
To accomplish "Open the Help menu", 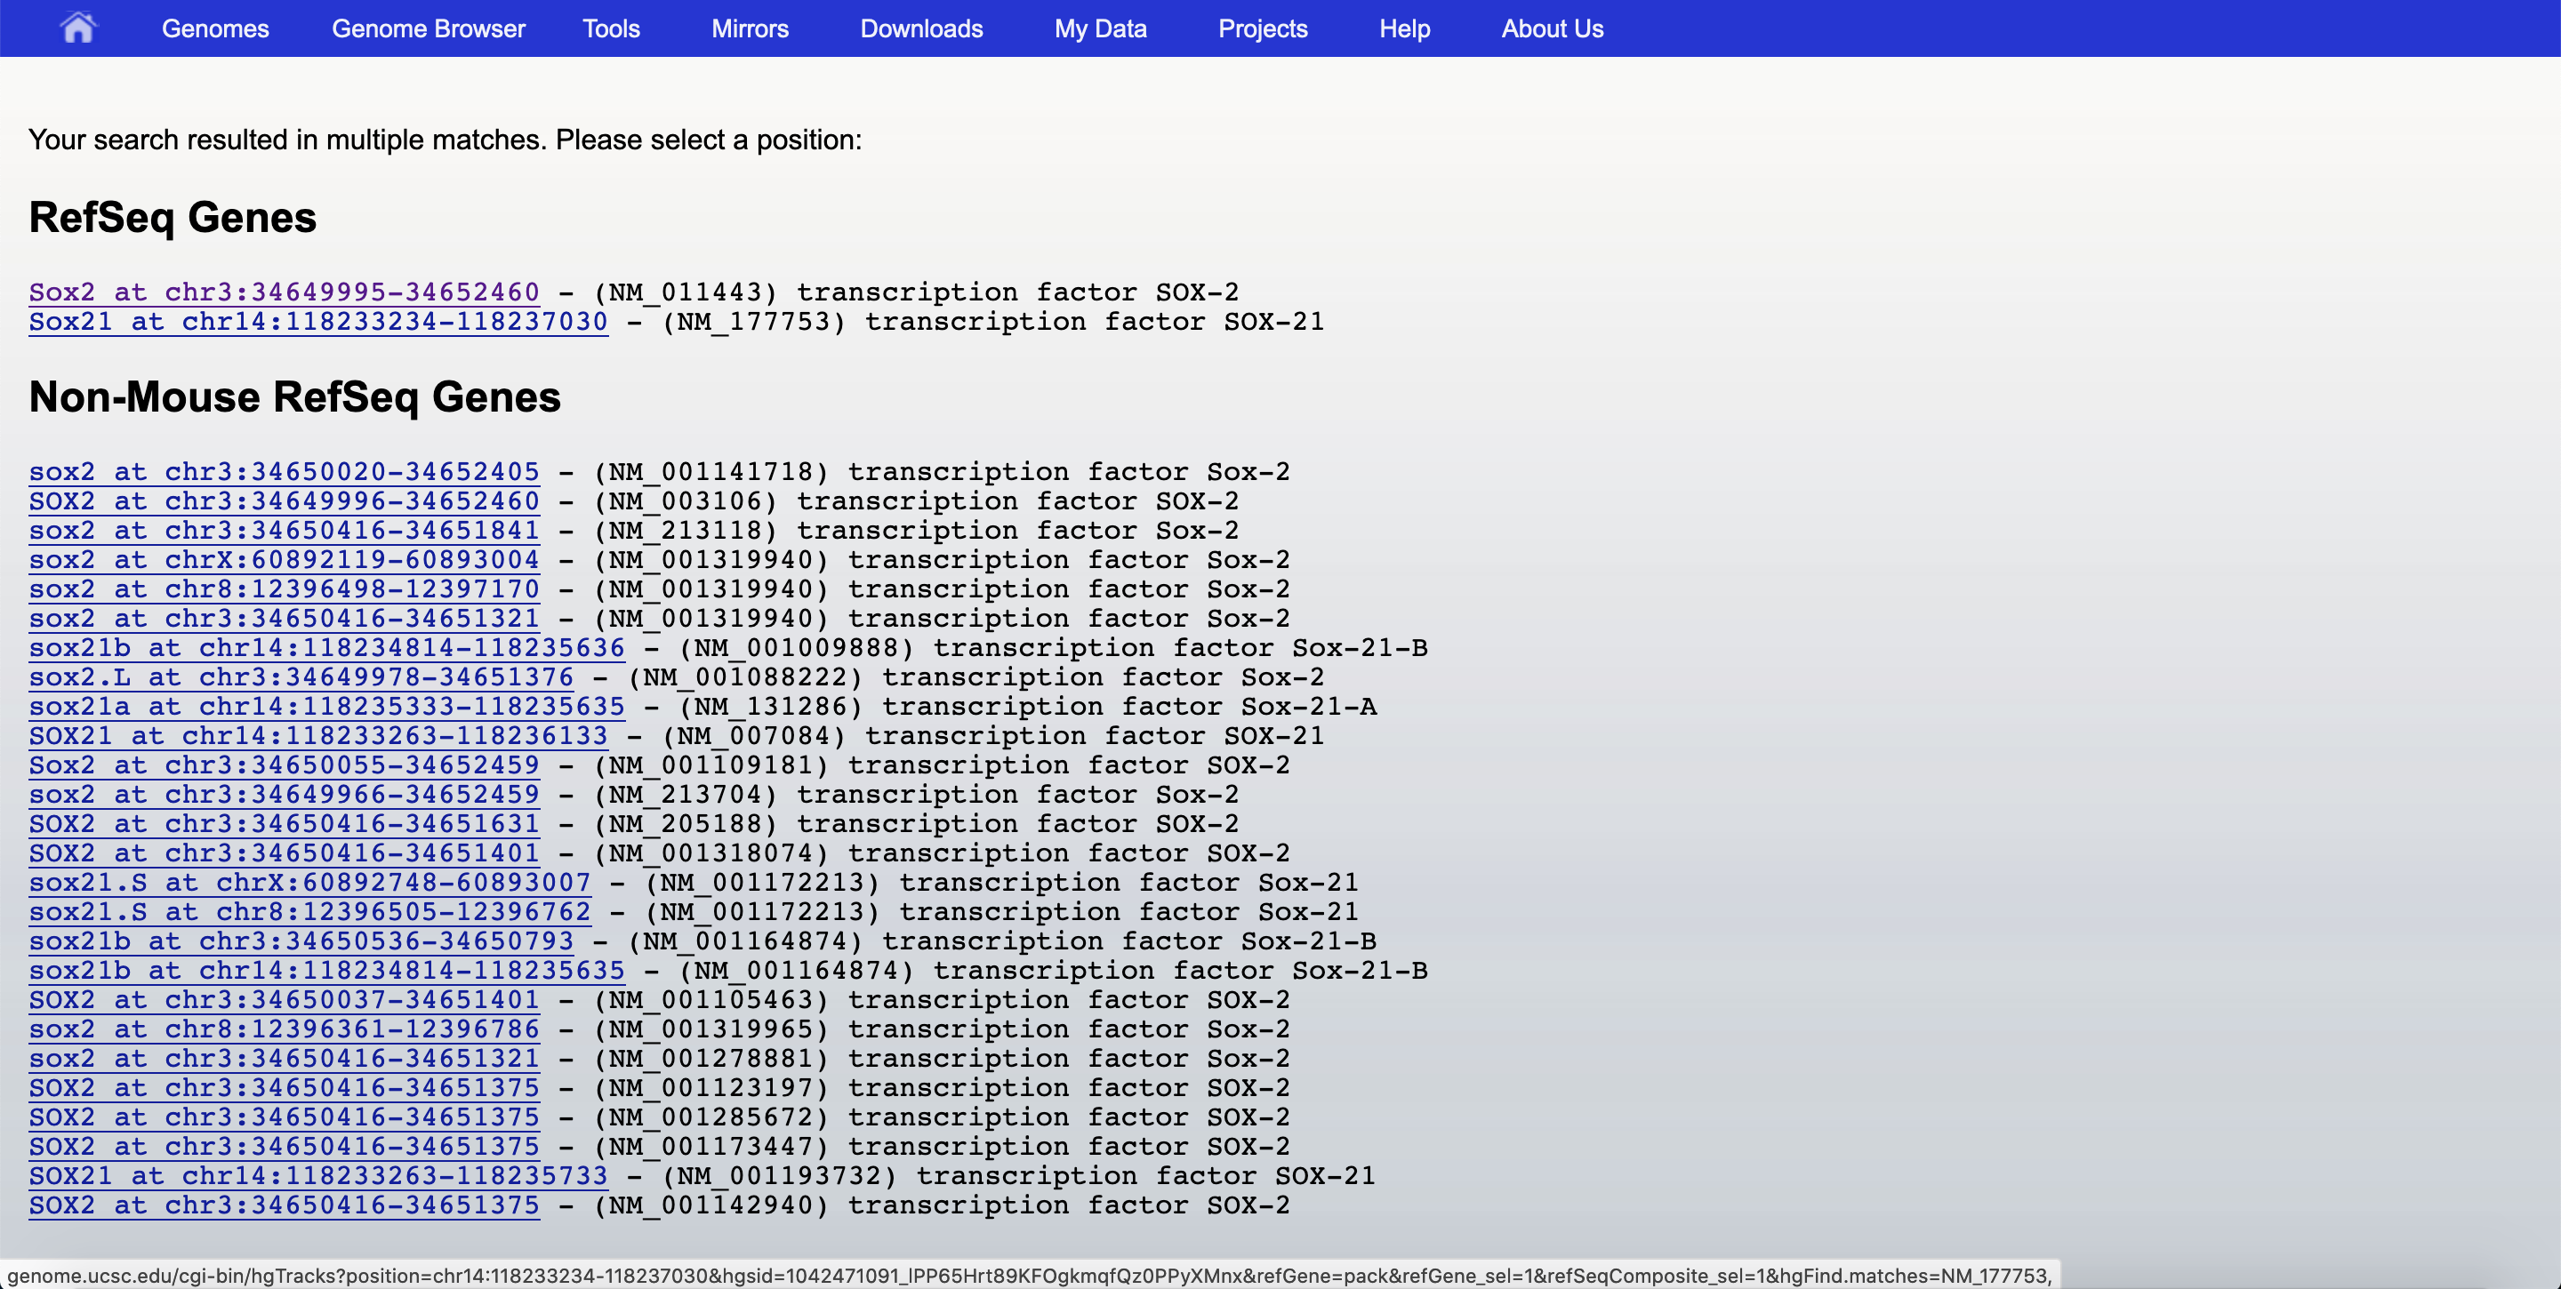I will 1404,28.
